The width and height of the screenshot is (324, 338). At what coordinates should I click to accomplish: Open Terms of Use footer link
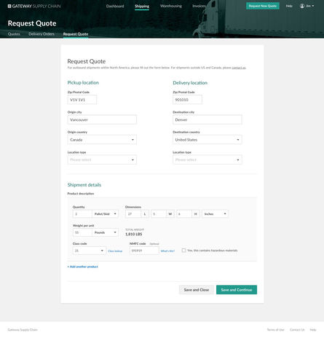point(275,330)
